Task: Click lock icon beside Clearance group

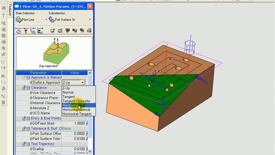Action: (24, 88)
